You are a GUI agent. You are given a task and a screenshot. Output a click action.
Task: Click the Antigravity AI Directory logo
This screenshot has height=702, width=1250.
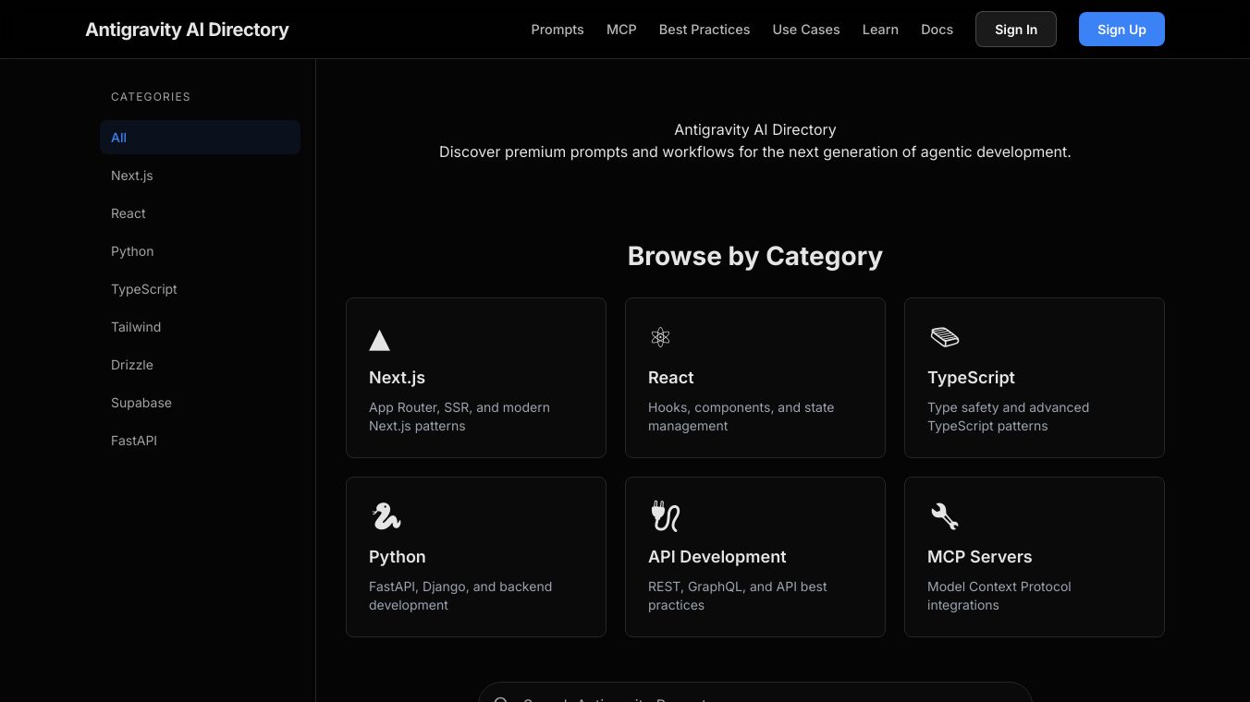(x=187, y=30)
